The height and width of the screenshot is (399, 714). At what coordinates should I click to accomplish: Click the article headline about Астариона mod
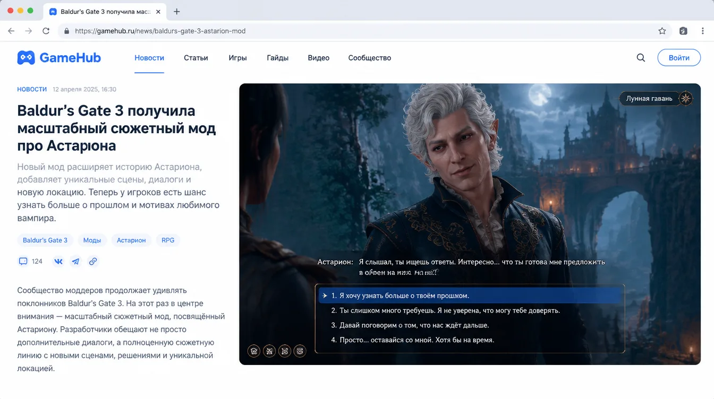tap(116, 128)
